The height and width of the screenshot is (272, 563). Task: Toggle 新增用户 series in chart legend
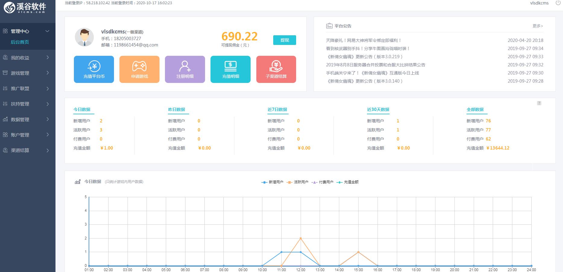pyautogui.click(x=273, y=182)
